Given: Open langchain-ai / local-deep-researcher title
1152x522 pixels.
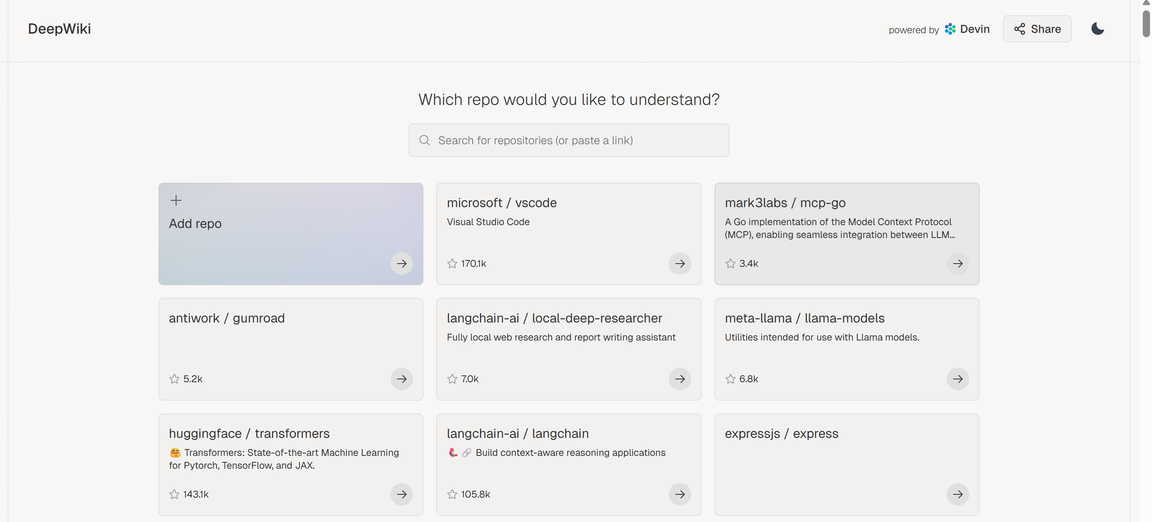Looking at the screenshot, I should tap(554, 318).
